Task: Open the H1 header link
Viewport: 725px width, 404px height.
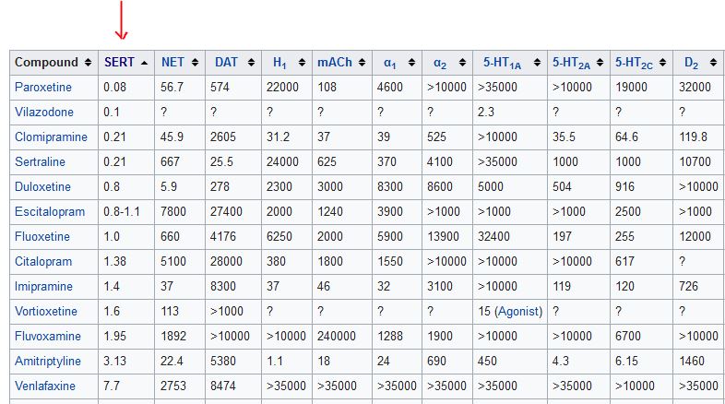Action: coord(279,63)
